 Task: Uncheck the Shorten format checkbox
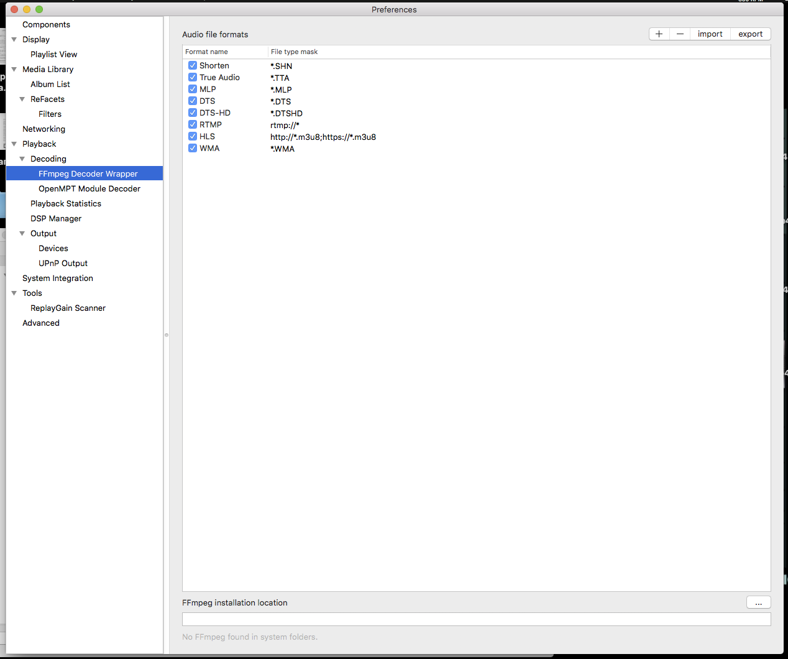pos(193,65)
